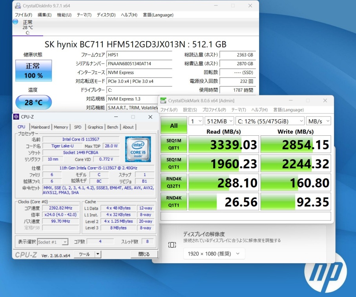356x297 pixels.
Task: Click the power on count 232 回
Action: click(238, 81)
